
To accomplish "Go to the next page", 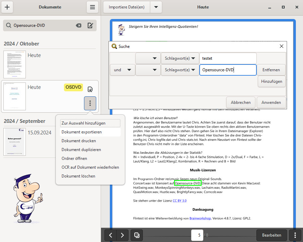I will pos(122,235).
